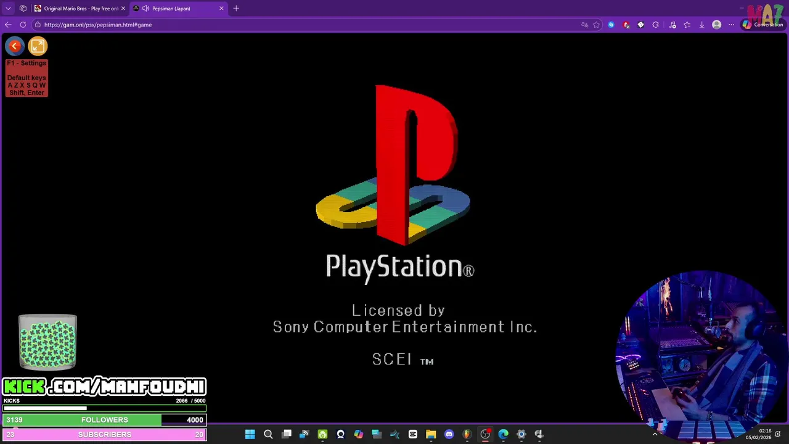Open the Discord taskbar icon

click(449, 435)
